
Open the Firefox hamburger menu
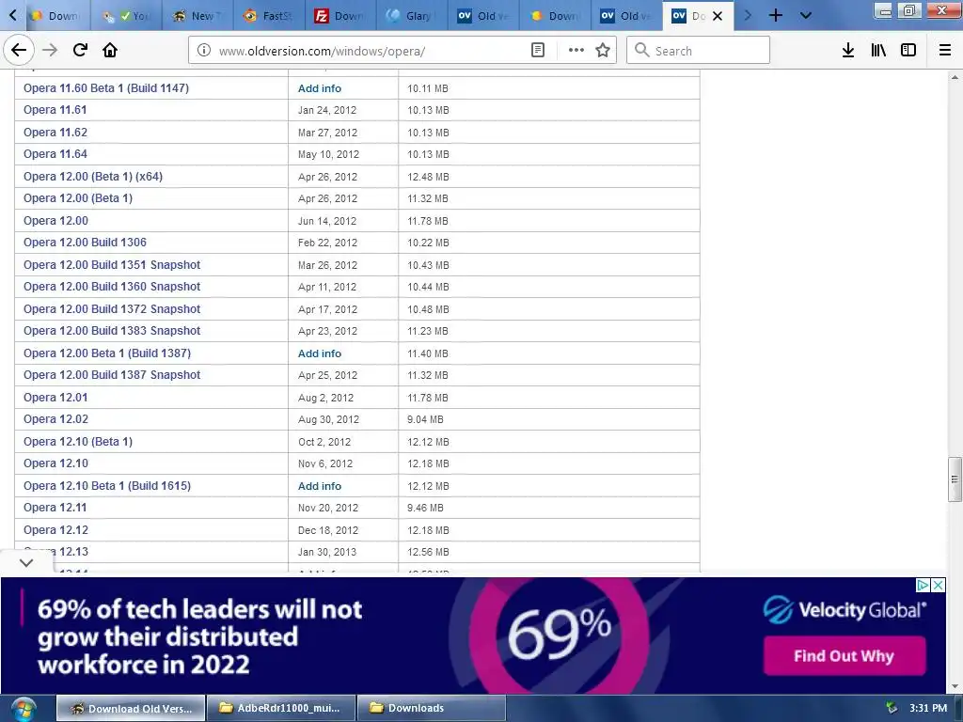945,51
